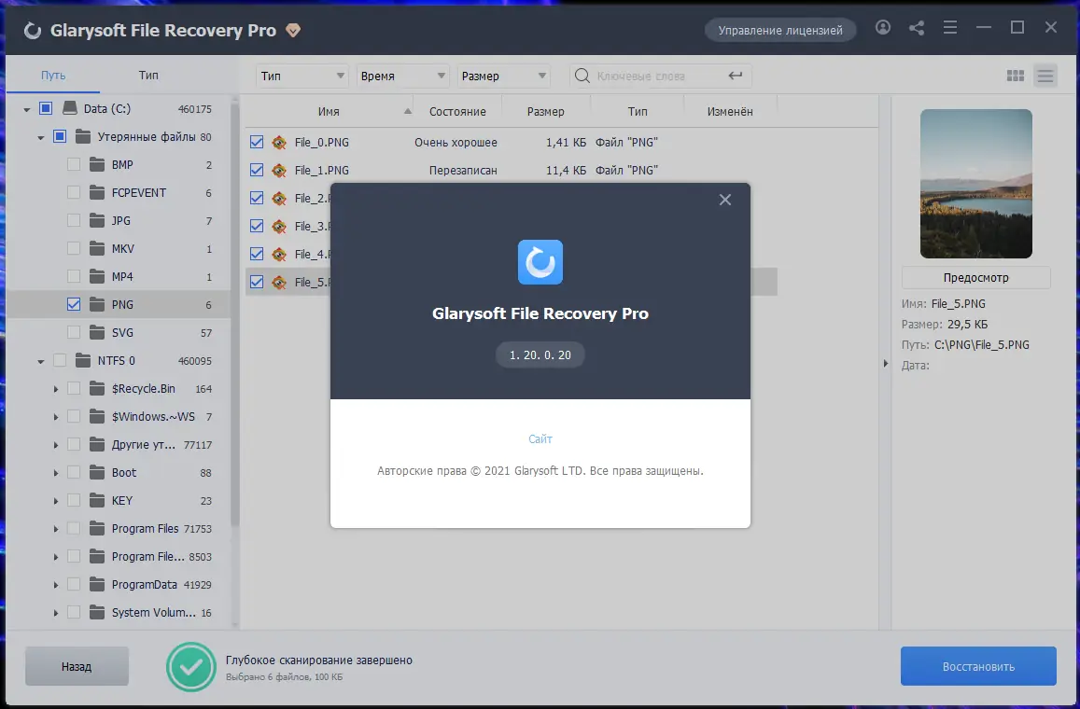Click the File_1.PNG file icon

279,170
